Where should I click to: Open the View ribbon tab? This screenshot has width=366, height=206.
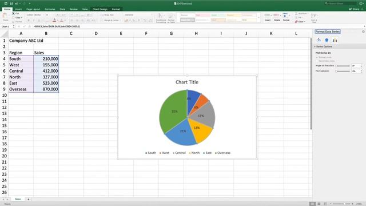[85, 9]
